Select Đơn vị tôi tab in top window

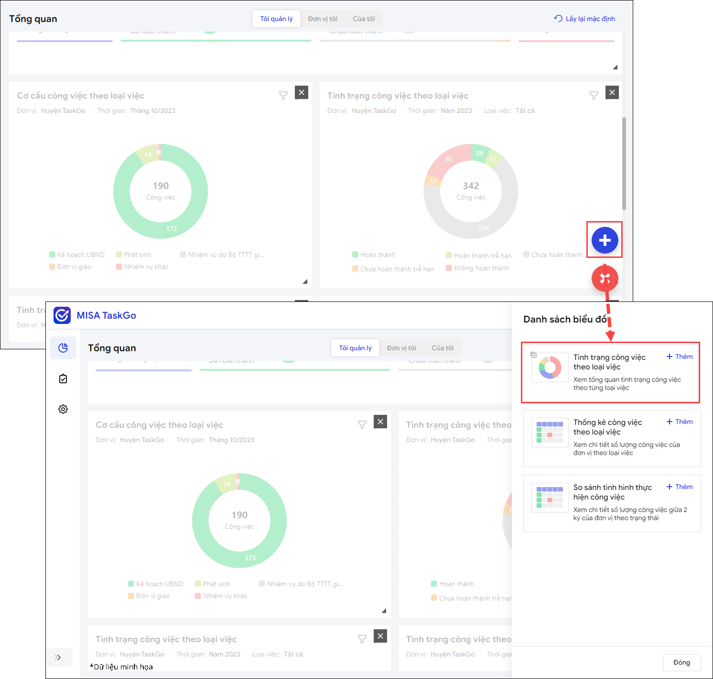323,19
